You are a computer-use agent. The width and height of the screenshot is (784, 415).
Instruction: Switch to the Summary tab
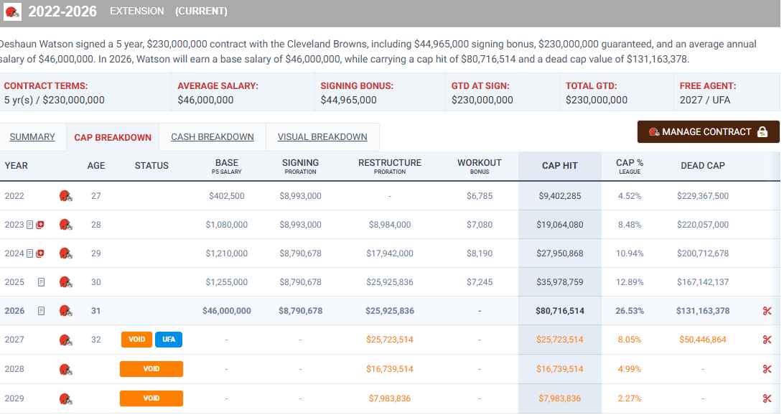(x=32, y=137)
